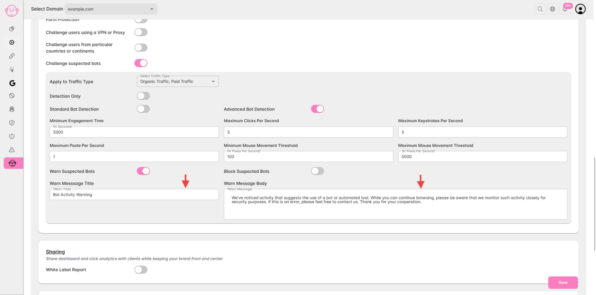This screenshot has height=295, width=596.
Task: Open the Select Domain dropdown
Action: tap(111, 9)
